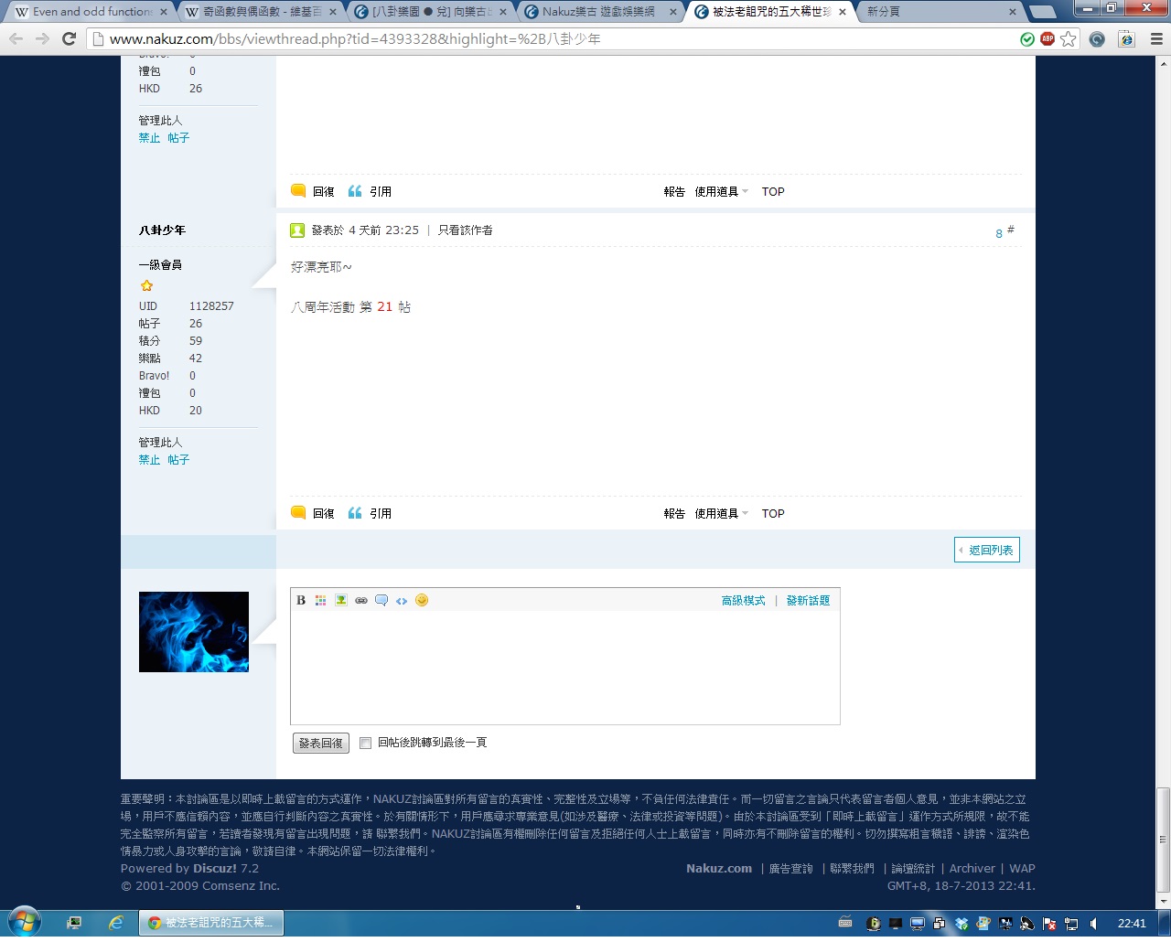1171x942 pixels.
Task: Open the Action Center flag icon
Action: click(x=1049, y=924)
